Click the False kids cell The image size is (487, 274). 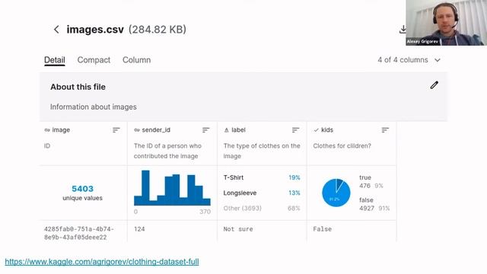[x=323, y=229]
